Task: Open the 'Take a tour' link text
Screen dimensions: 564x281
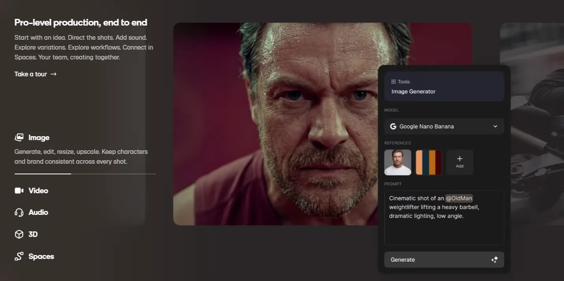Action: point(31,74)
